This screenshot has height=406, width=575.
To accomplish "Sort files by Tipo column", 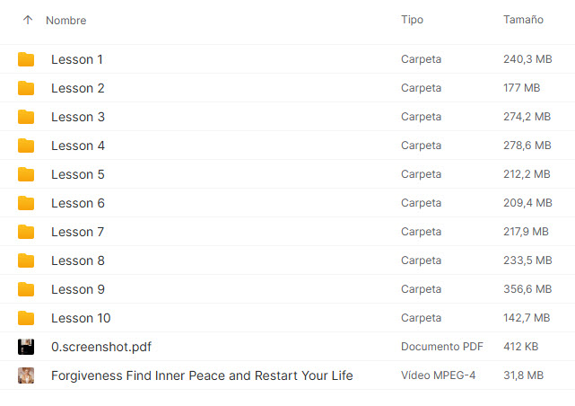I will [x=412, y=20].
